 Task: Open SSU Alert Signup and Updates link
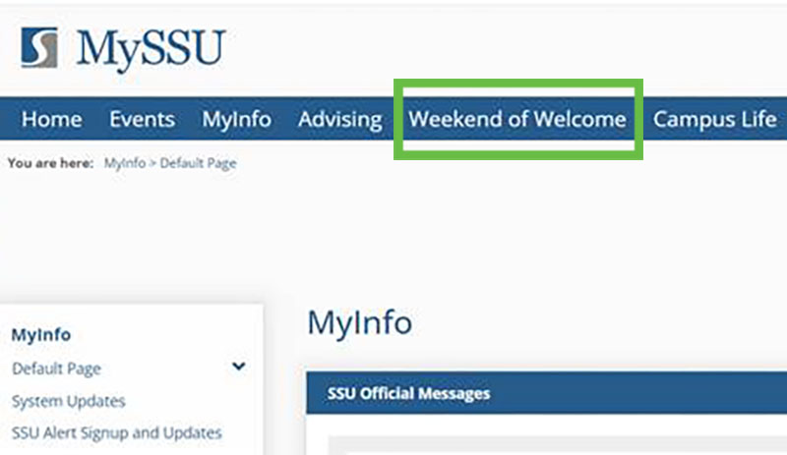click(116, 432)
